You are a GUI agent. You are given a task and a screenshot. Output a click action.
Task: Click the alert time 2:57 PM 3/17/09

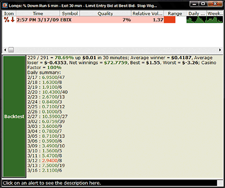point(37,20)
